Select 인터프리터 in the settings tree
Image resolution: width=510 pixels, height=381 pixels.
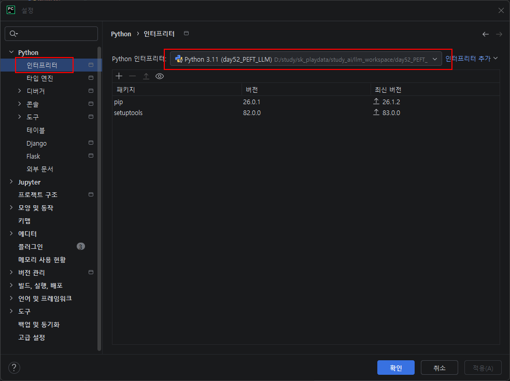tap(42, 65)
